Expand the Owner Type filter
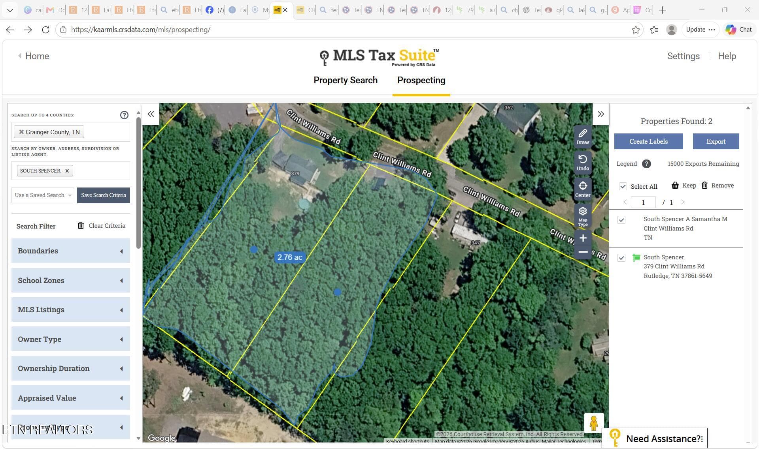Image resolution: width=759 pixels, height=450 pixels. pos(71,339)
